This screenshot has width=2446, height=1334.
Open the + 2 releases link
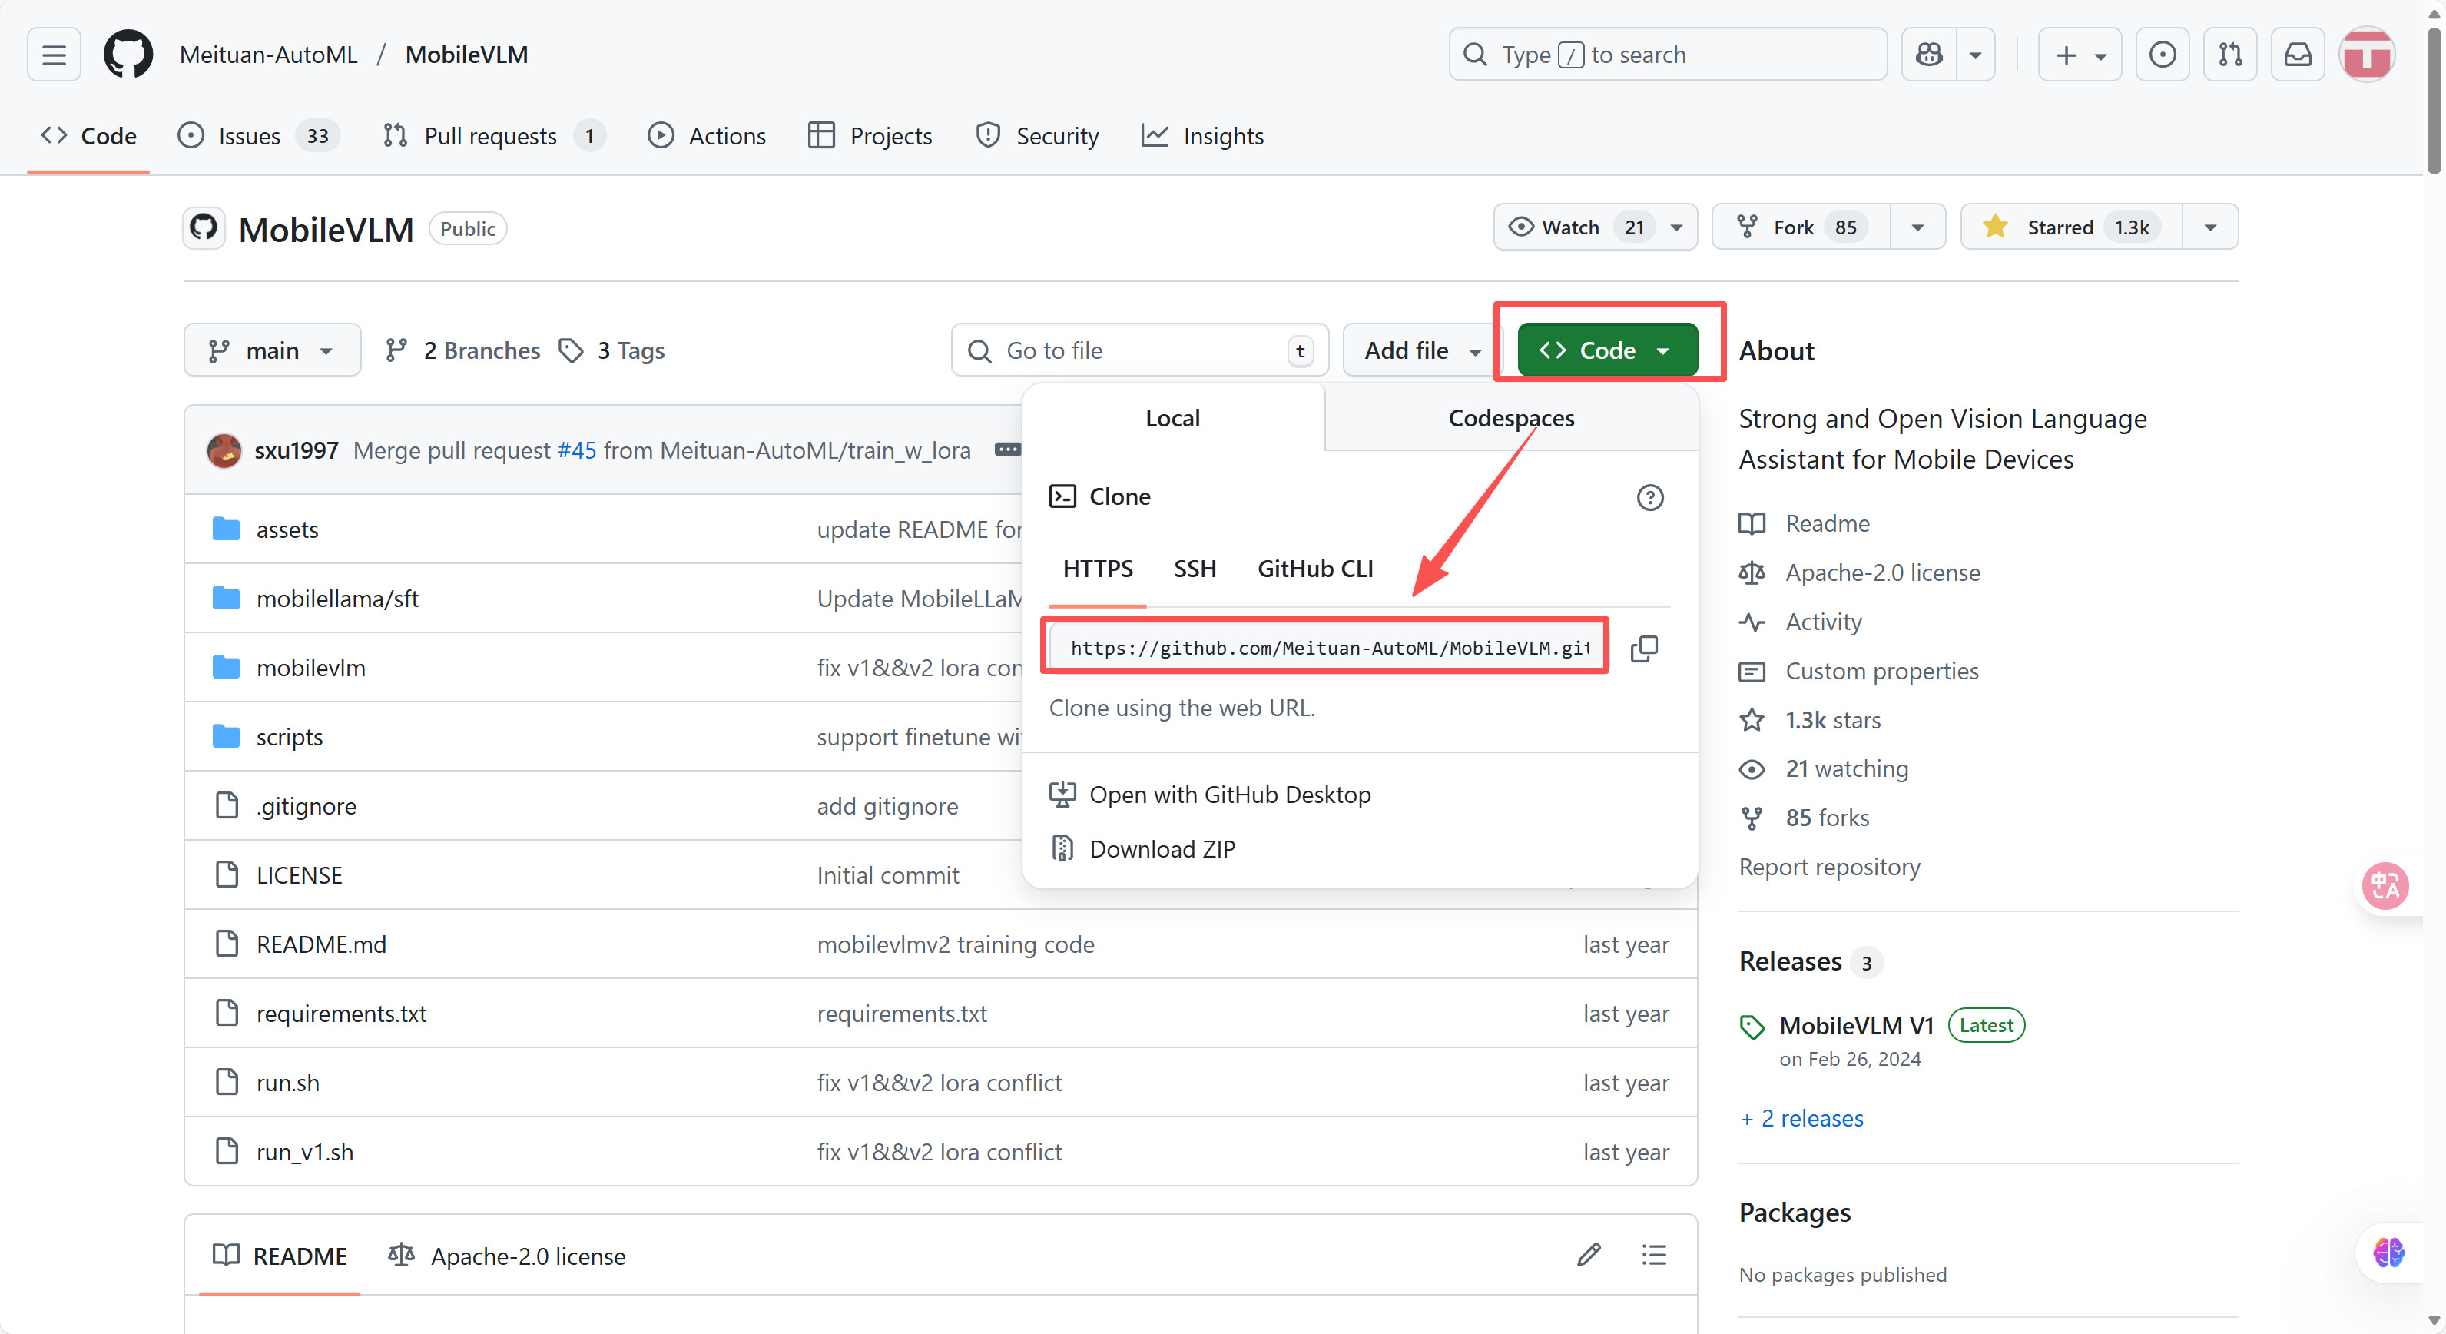coord(1802,1119)
